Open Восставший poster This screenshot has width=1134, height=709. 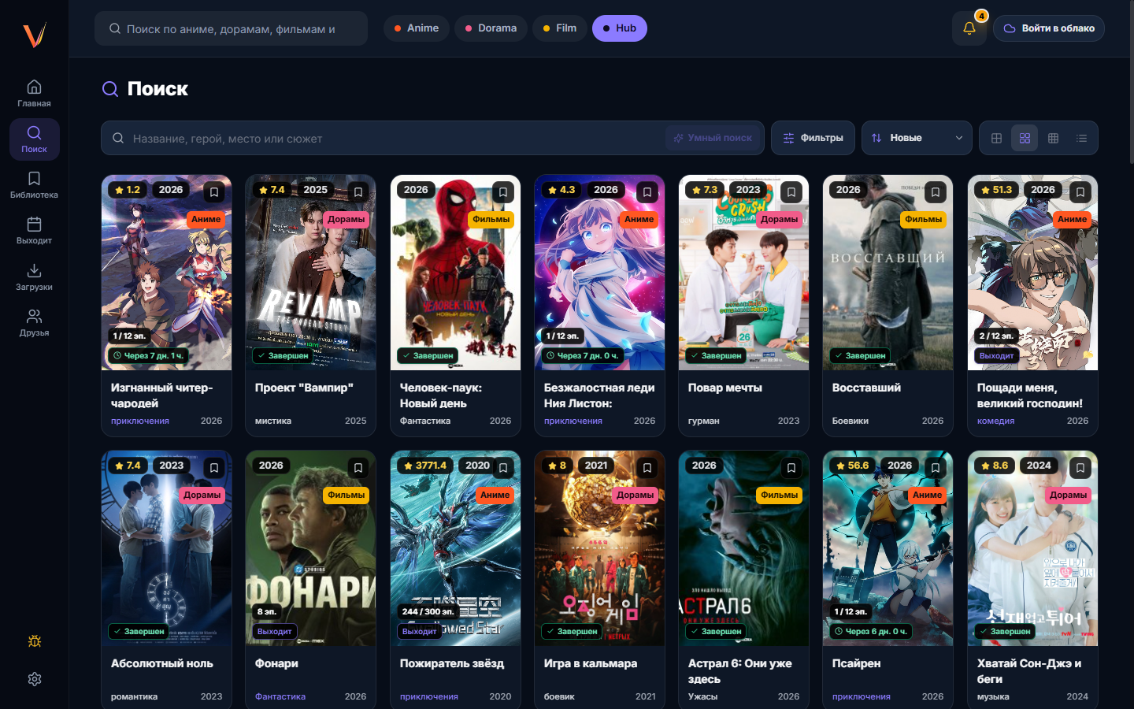click(888, 273)
